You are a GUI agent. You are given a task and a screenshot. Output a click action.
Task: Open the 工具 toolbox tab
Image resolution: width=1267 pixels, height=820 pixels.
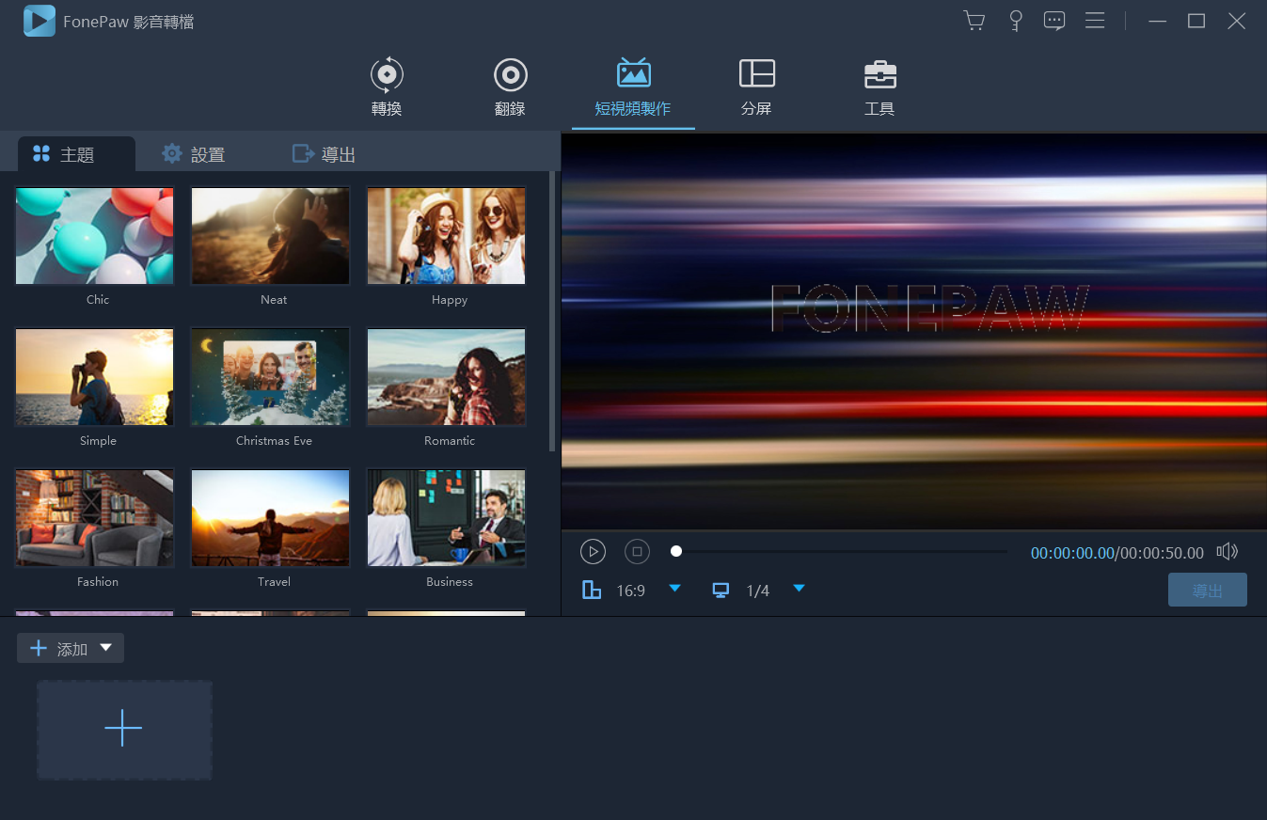(x=879, y=87)
